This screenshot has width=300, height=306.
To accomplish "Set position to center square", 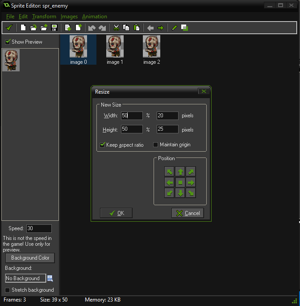I will [180, 182].
